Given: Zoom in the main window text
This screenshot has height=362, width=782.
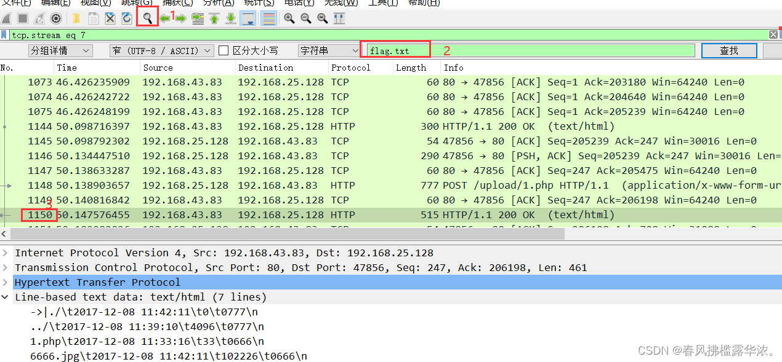Looking at the screenshot, I should coord(289,18).
